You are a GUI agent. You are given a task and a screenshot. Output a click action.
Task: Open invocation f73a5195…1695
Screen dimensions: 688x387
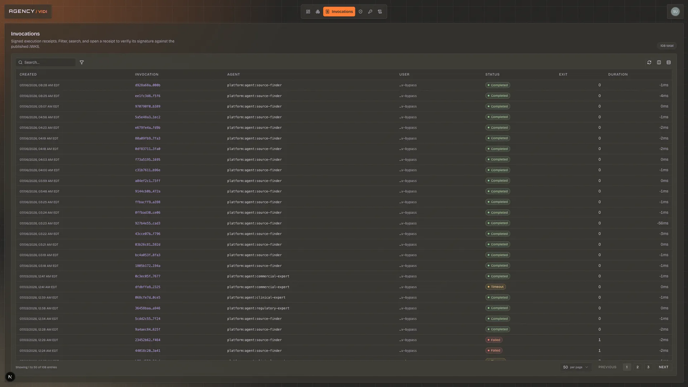pos(148,160)
